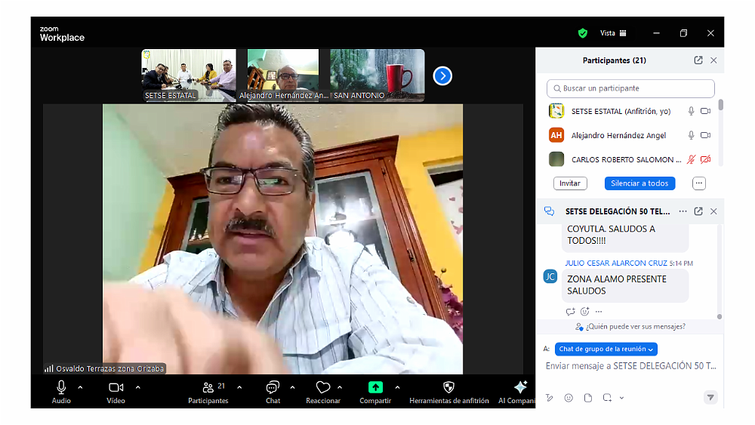Viewport: 755px width, 425px height.
Task: Click the Silenciar a todos button
Action: pos(639,183)
